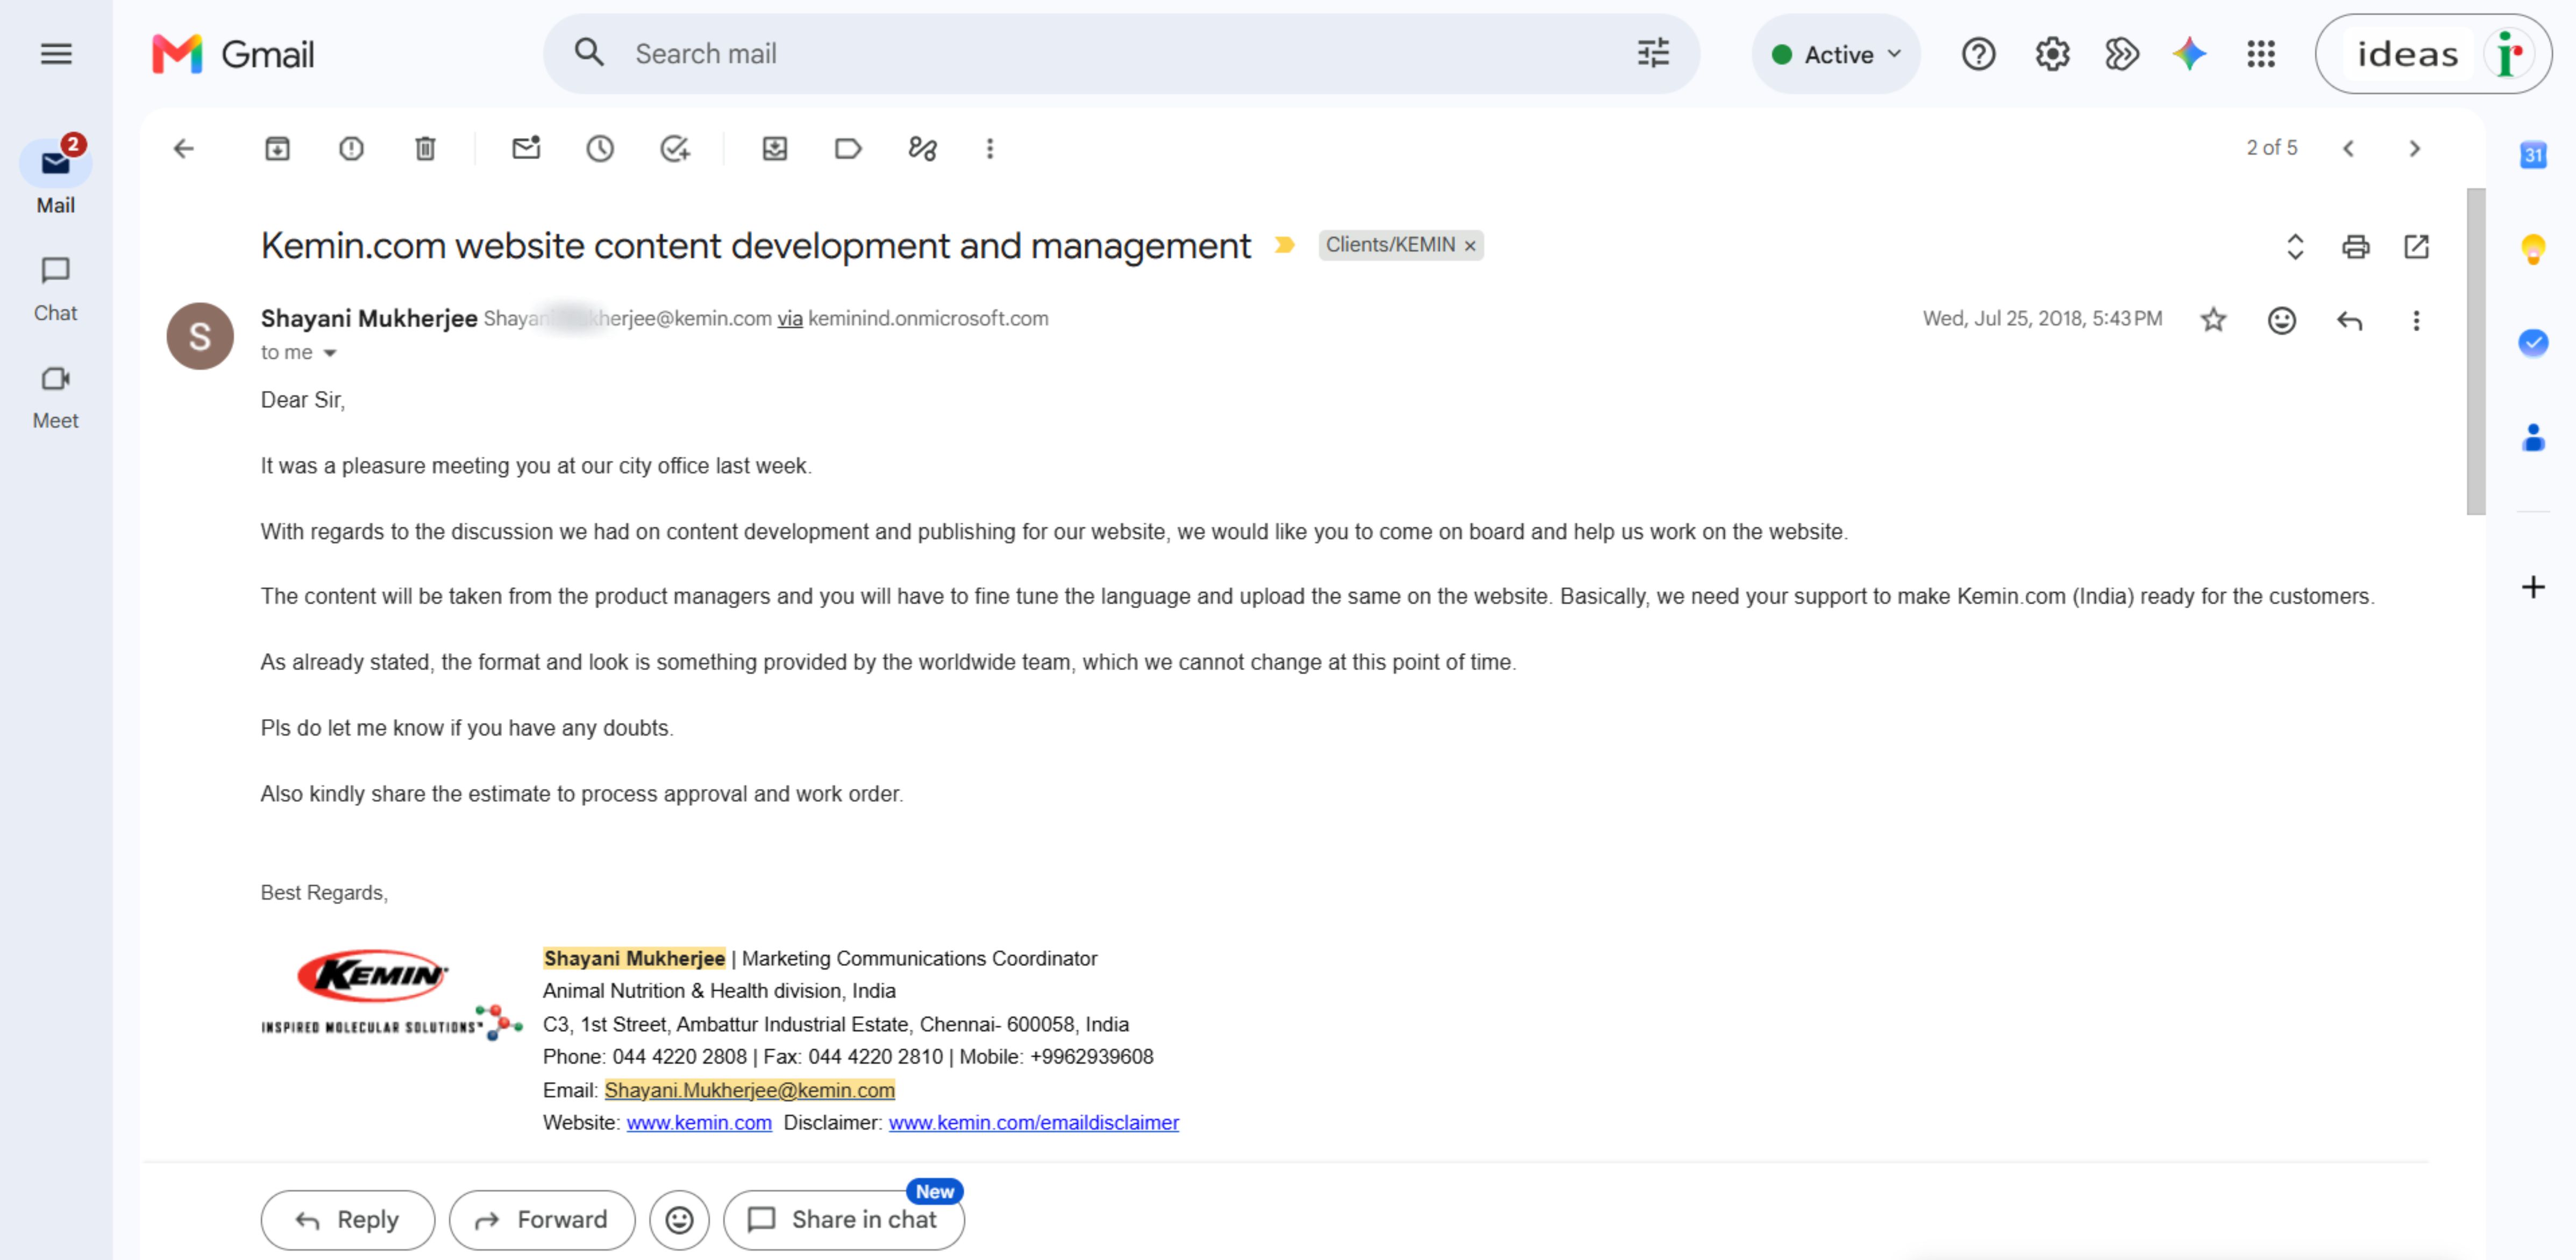Open Labels icon in toolbar

point(848,149)
